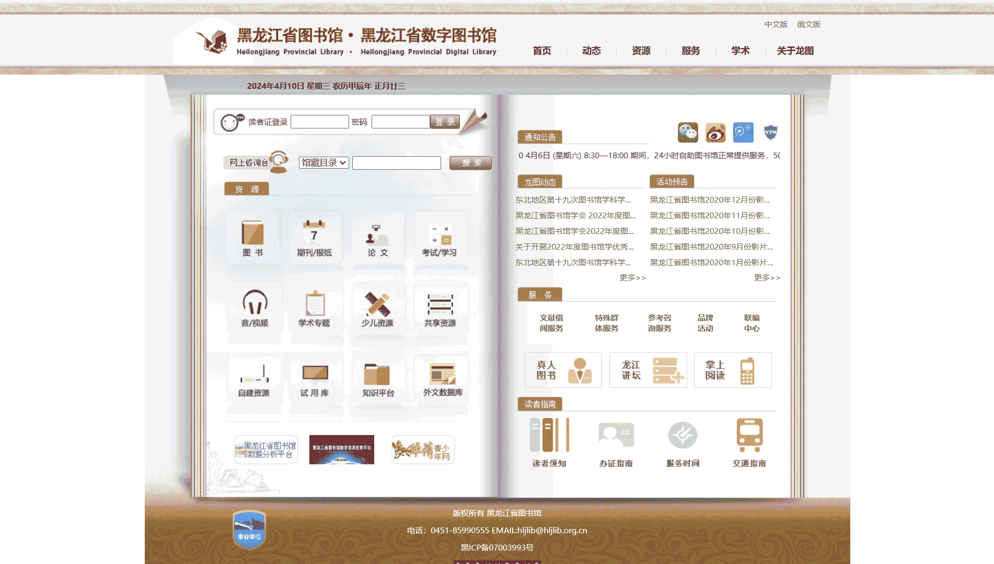The image size is (994, 564).
Task: Expand the 馆藏目录 dropdown
Action: [x=324, y=163]
